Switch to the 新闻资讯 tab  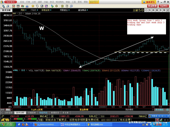tap(55, 113)
